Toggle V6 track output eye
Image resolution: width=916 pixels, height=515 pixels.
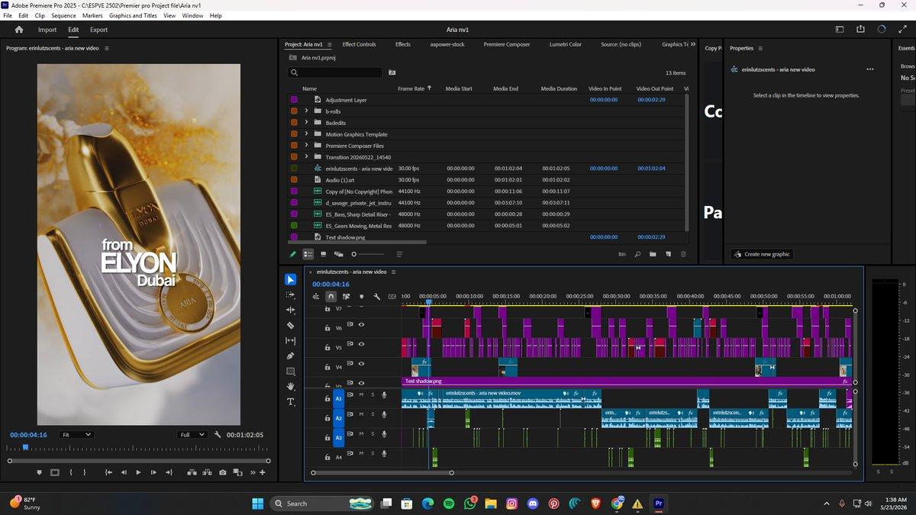361,324
